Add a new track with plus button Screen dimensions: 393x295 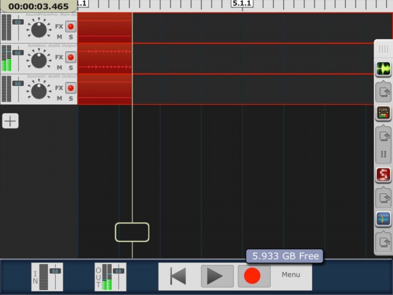(x=10, y=121)
